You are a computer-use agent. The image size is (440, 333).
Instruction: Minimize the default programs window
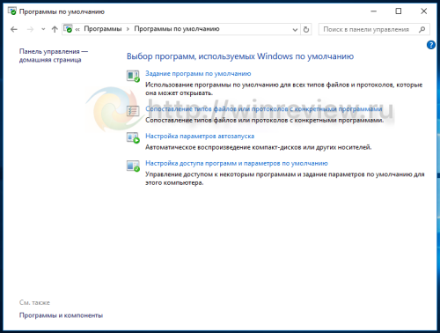tap(374, 11)
